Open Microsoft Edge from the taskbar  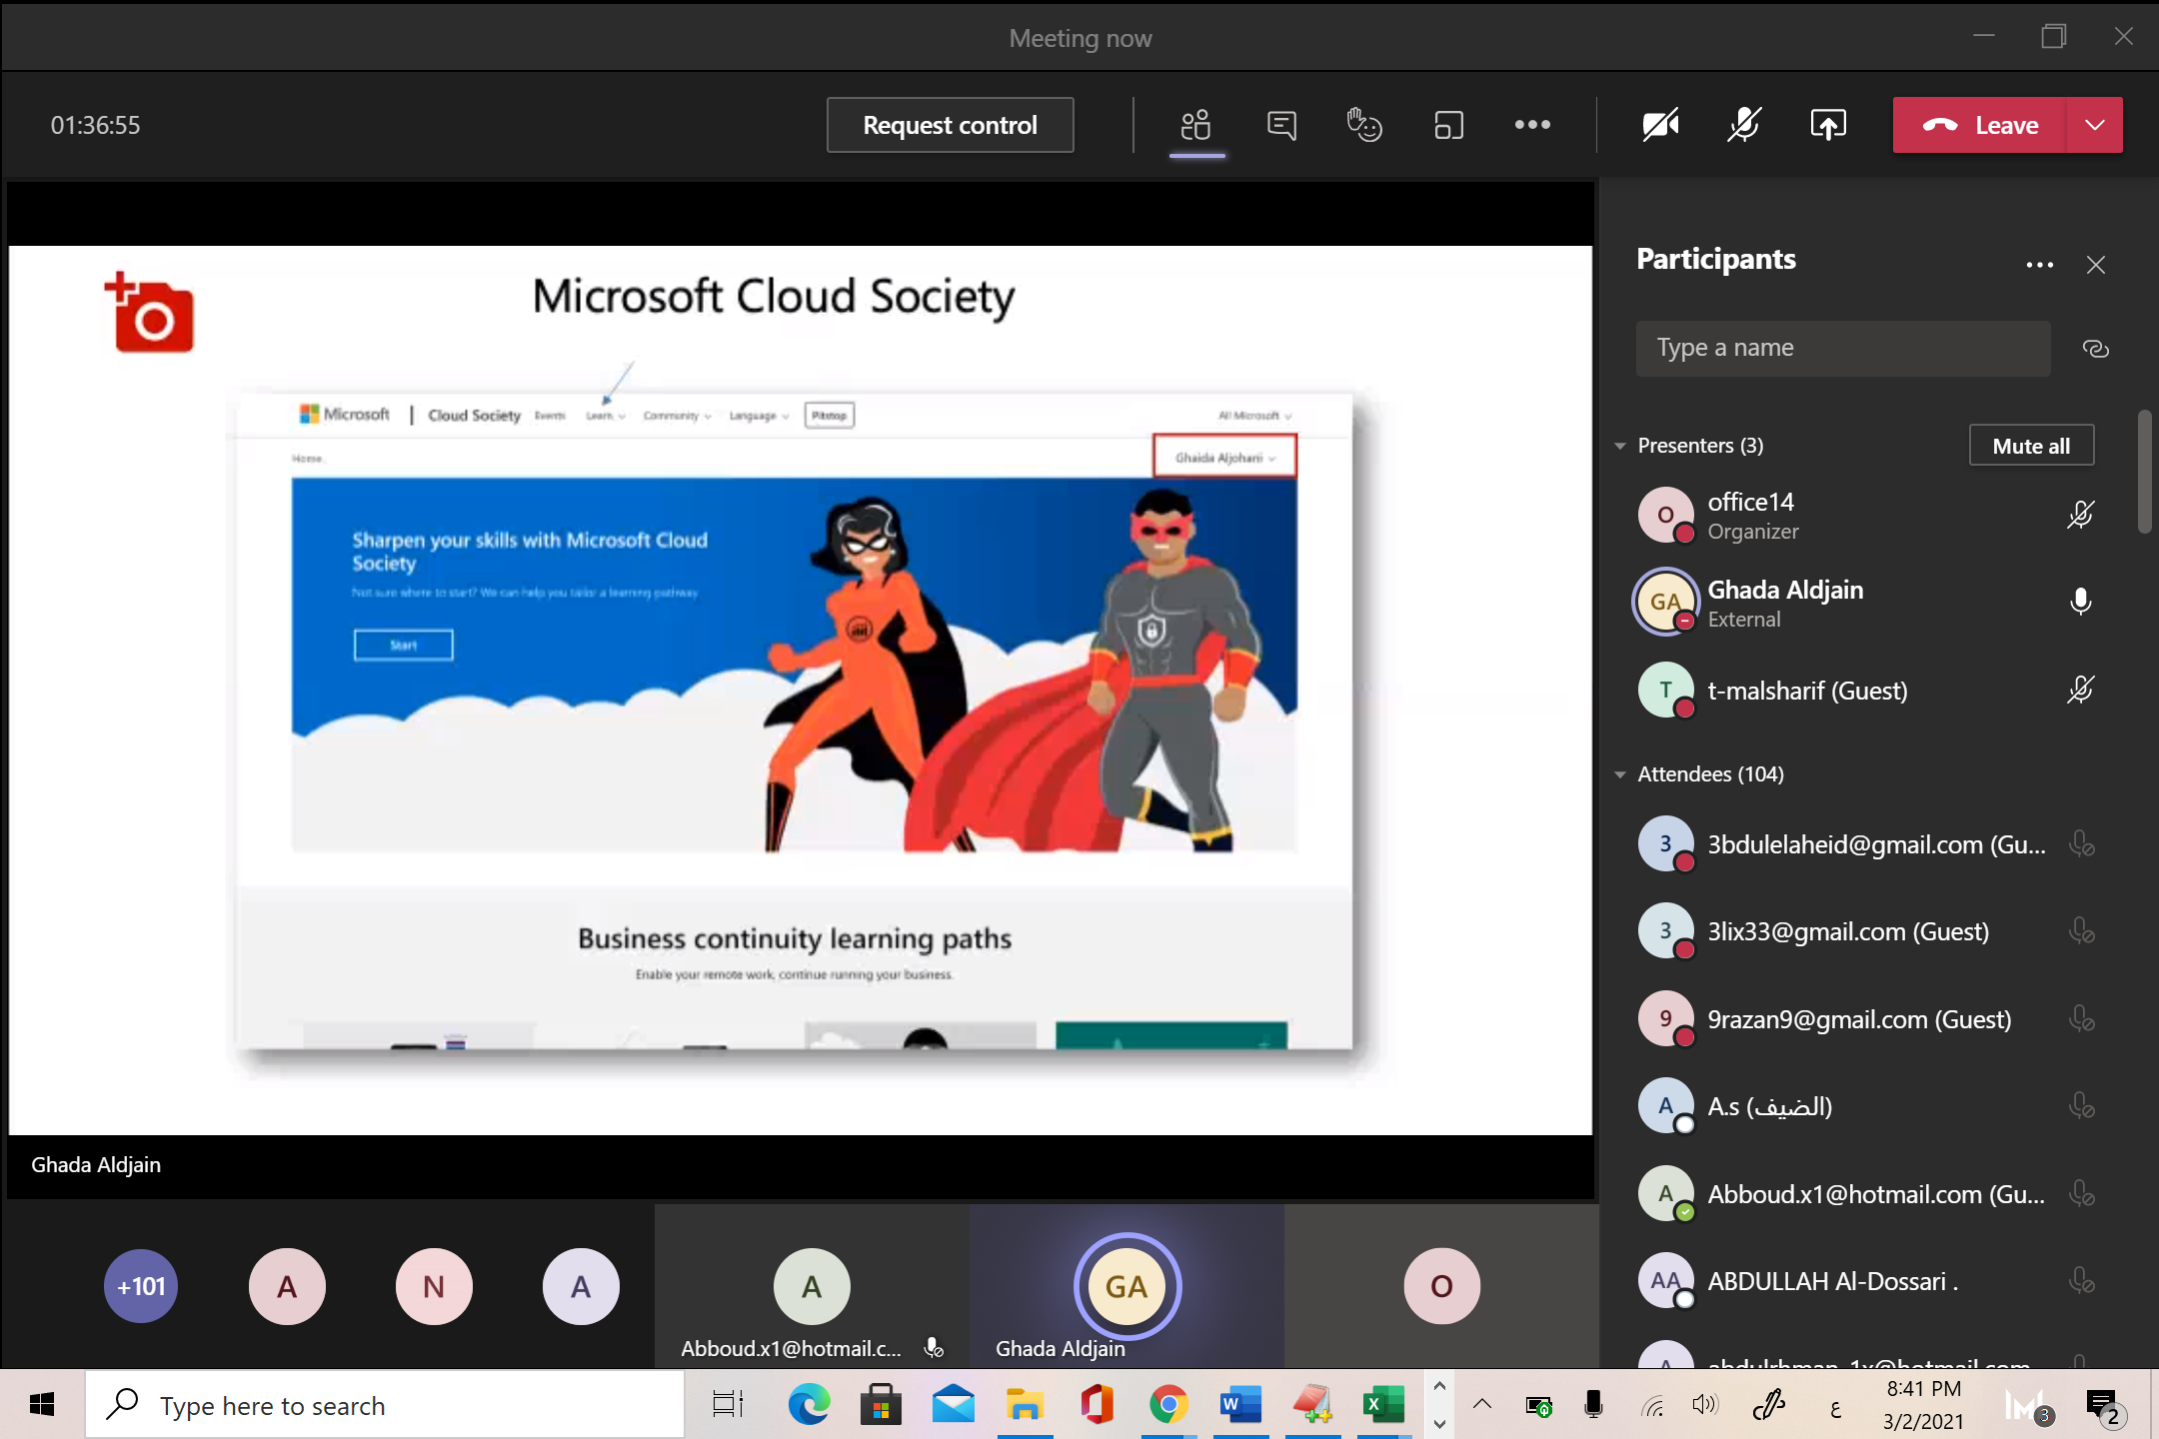pyautogui.click(x=809, y=1405)
